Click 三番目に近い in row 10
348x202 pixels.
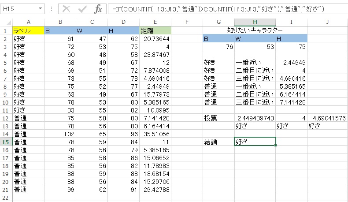pyautogui.click(x=255, y=102)
